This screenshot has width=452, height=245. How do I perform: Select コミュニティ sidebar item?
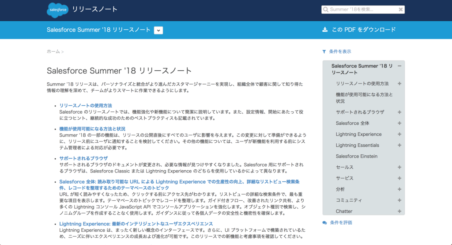coord(349,200)
